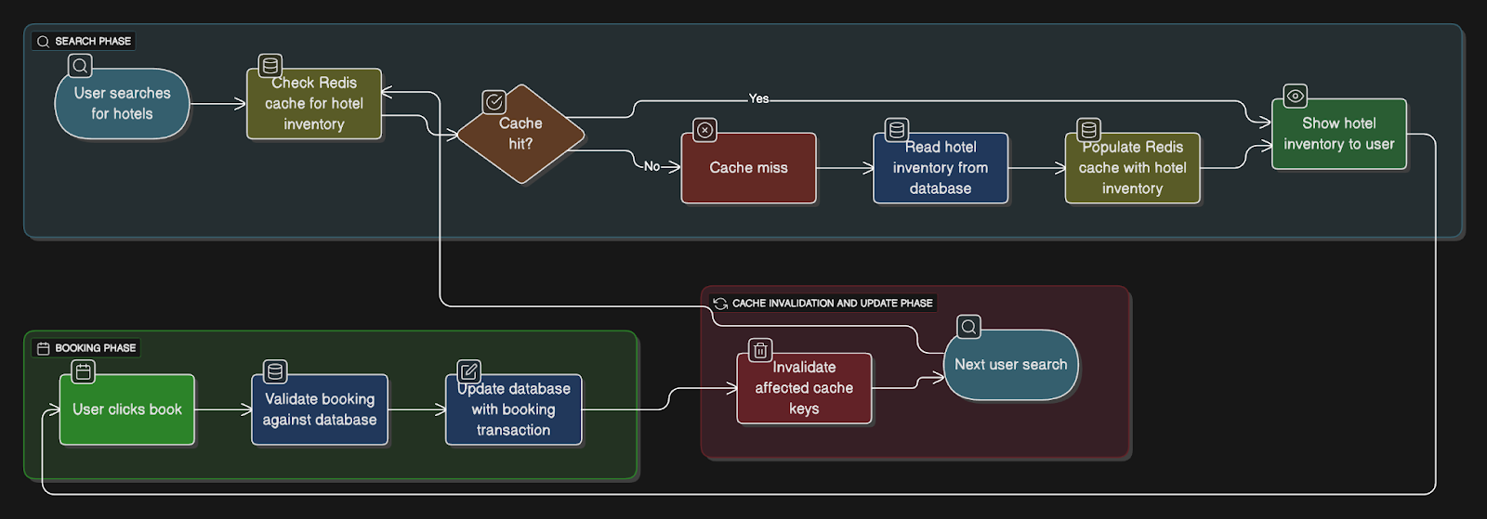Click the search icon in SEARCH PHASE label
The width and height of the screenshot is (1487, 519).
point(43,42)
